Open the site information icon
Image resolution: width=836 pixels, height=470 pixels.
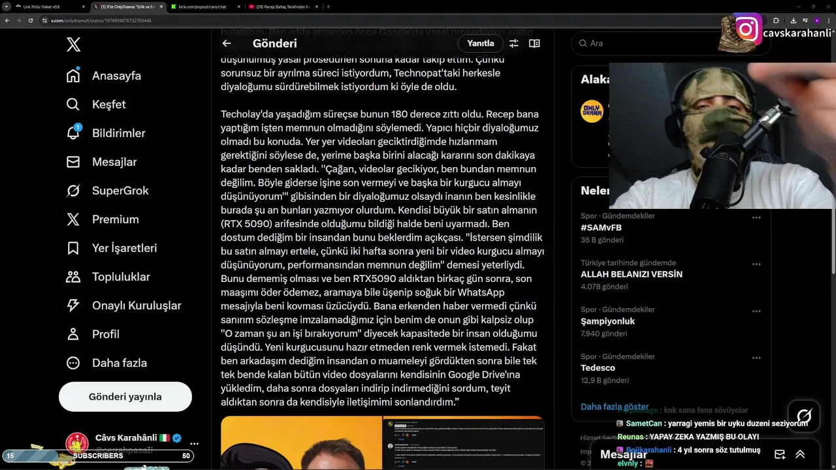[45, 20]
